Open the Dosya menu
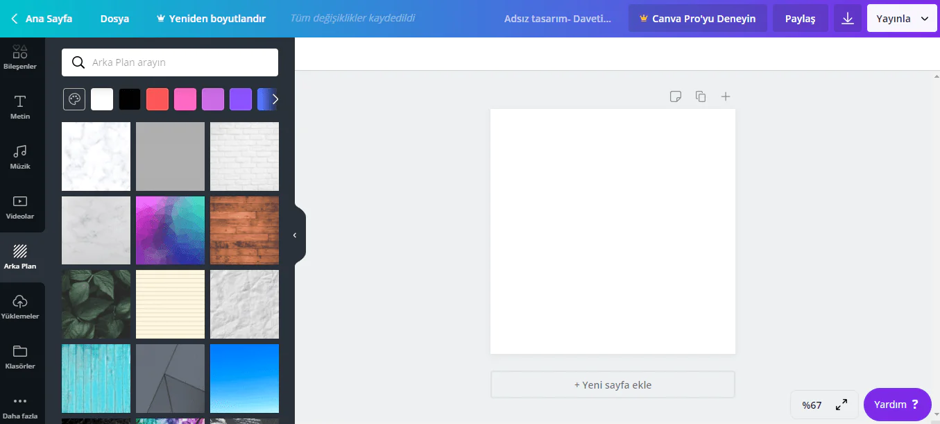Screen dimensions: 940x424 [114, 19]
